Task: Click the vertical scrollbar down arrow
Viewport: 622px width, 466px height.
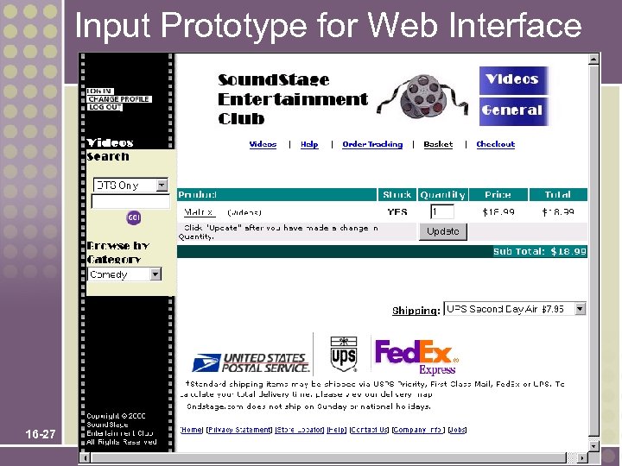Action: coord(593,446)
